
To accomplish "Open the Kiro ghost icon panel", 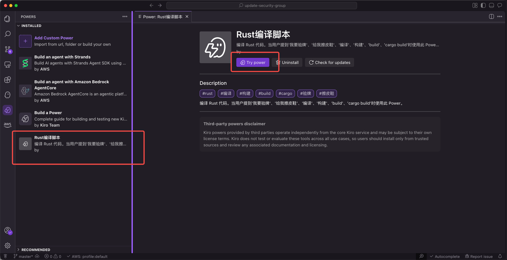I will click(7, 95).
